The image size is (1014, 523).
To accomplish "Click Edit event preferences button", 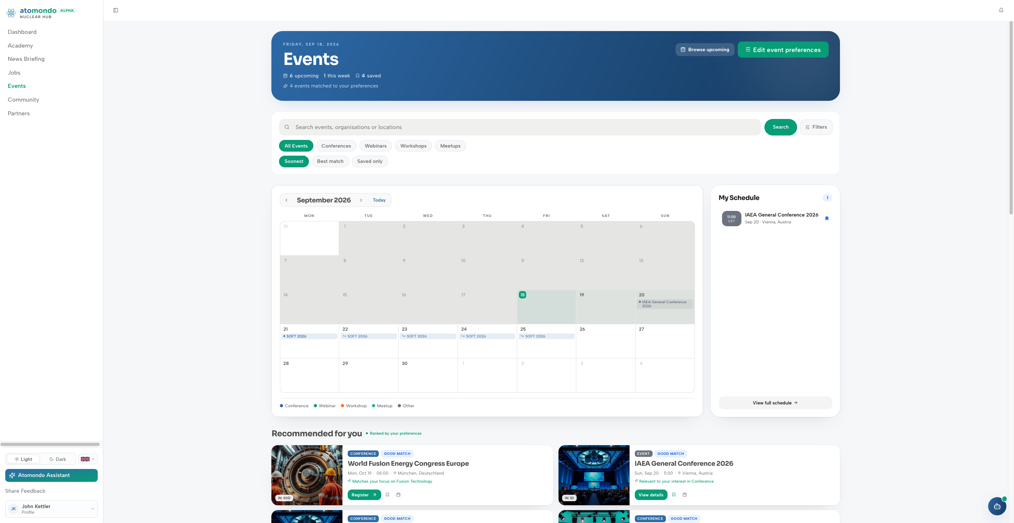I will 783,50.
